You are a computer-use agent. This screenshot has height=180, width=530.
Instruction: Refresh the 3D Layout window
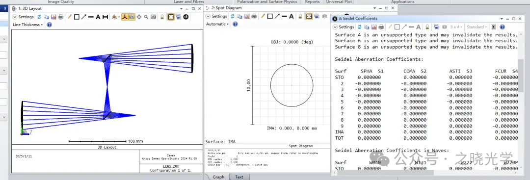tap(39, 17)
